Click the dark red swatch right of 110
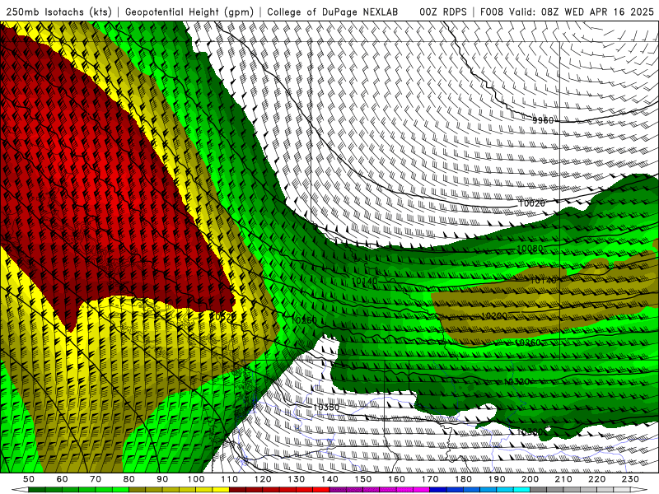 pos(238,490)
